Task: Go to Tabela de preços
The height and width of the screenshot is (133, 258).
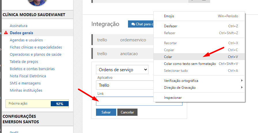Action: click(x=24, y=61)
